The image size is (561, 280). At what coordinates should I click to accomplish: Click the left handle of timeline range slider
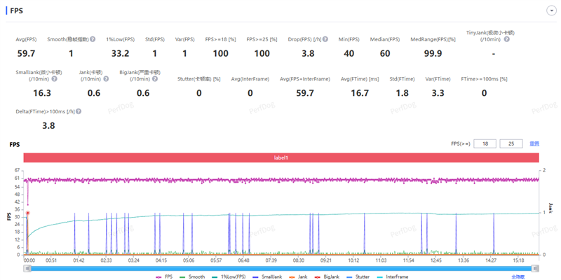[26, 267]
